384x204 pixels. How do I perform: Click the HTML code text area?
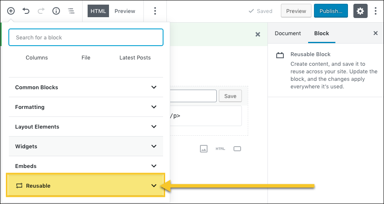(x=206, y=116)
